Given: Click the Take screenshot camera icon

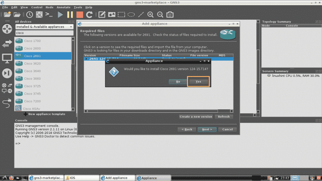Looking at the screenshot, I should [170, 15].
